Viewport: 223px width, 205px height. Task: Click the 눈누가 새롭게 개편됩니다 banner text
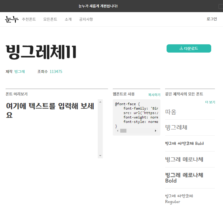pyautogui.click(x=98, y=6)
